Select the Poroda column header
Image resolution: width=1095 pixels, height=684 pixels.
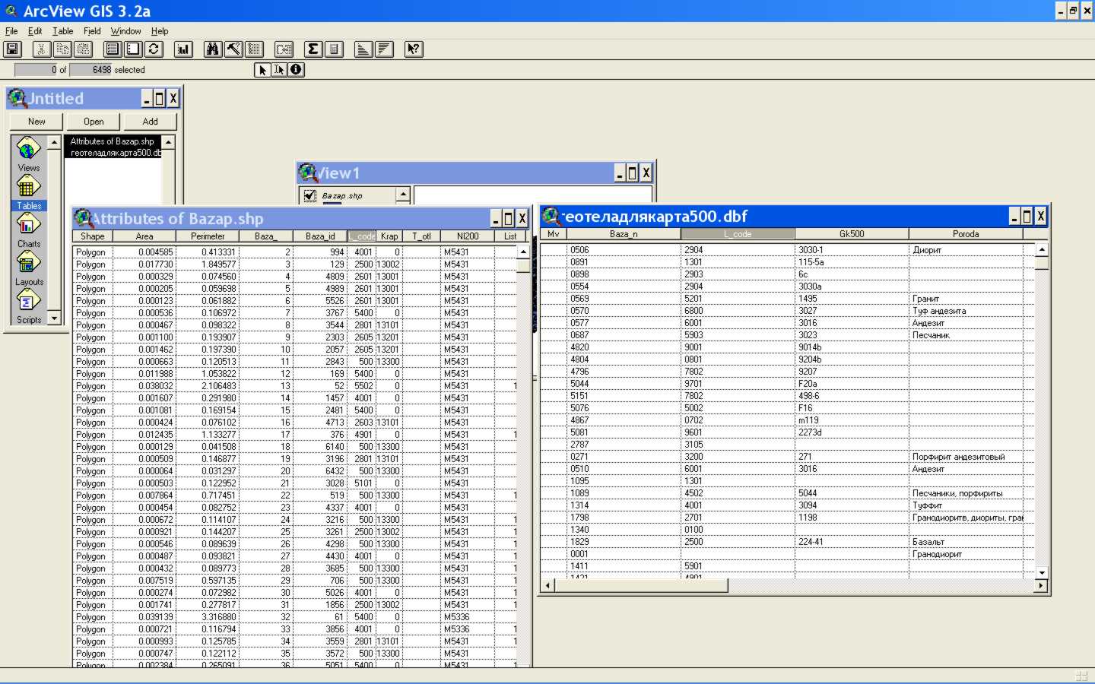point(965,234)
